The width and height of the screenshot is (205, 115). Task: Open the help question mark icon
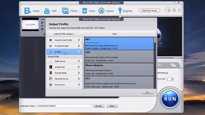pos(179,10)
